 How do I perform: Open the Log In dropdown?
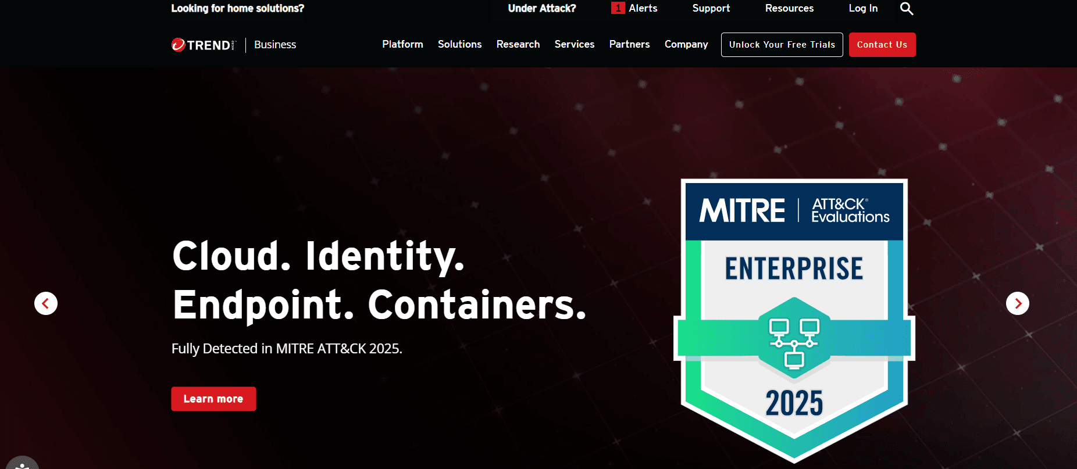point(863,9)
